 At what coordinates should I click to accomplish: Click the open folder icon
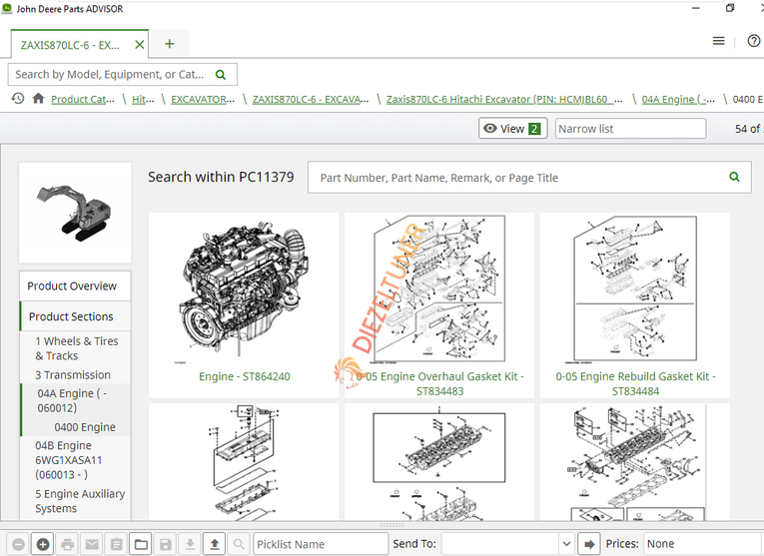(141, 544)
